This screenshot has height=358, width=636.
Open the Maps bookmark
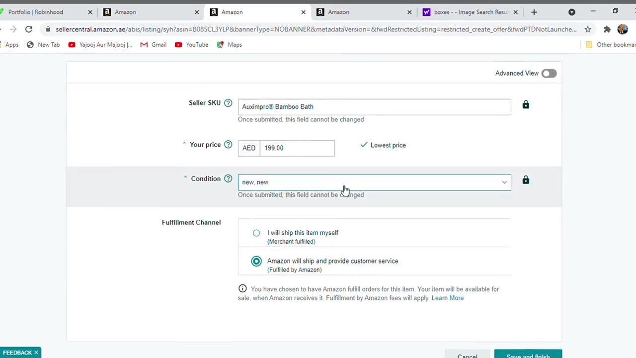[x=230, y=45]
